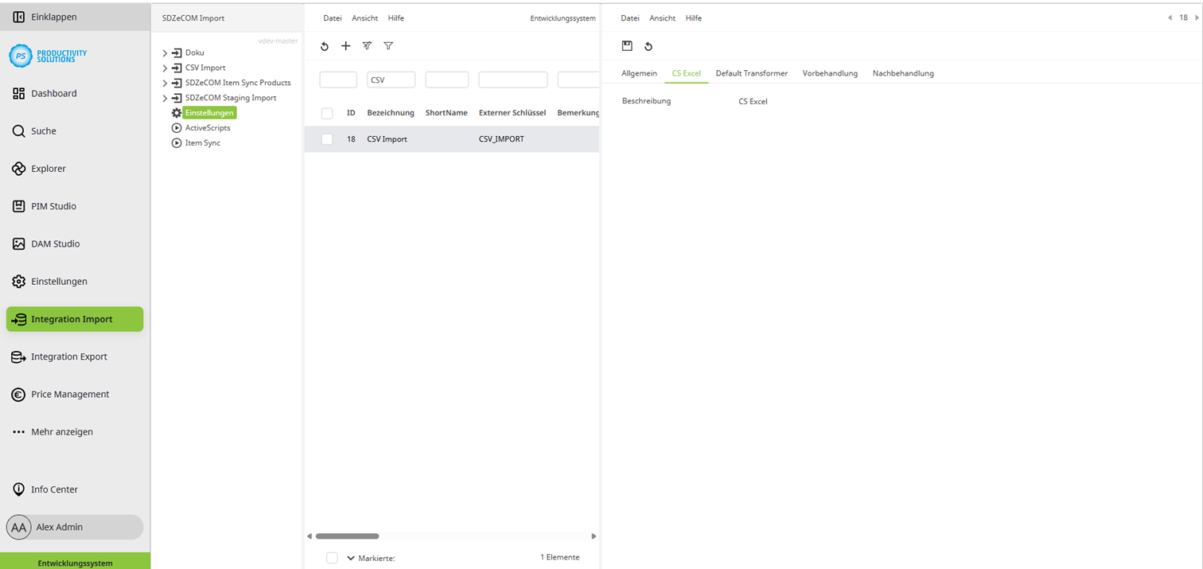
Task: Open PIM Studio from the sidebar
Action: [x=18, y=205]
